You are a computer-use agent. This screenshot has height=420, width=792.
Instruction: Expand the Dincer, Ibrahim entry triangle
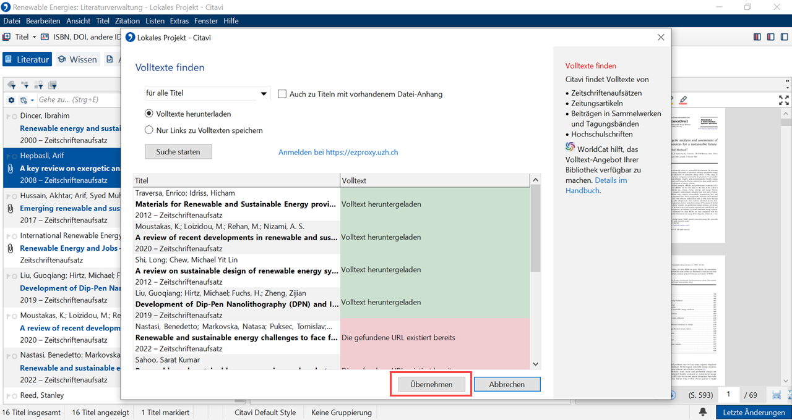[9, 116]
